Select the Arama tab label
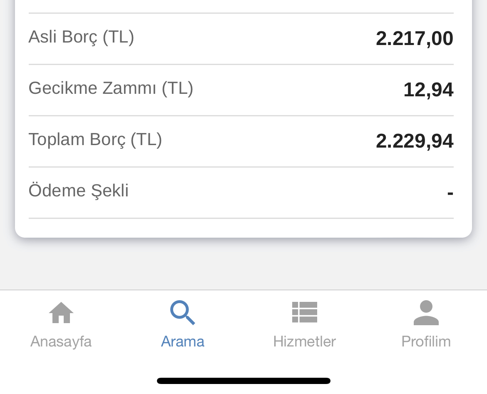Viewport: 487px width, 394px height. coord(183,341)
